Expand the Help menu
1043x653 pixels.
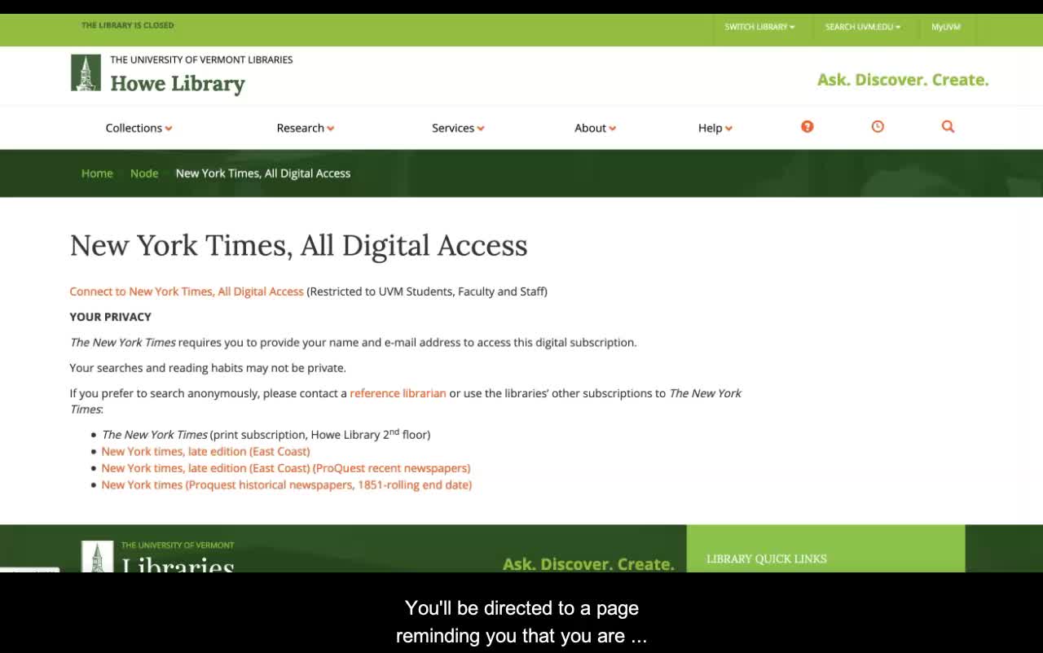pyautogui.click(x=715, y=128)
